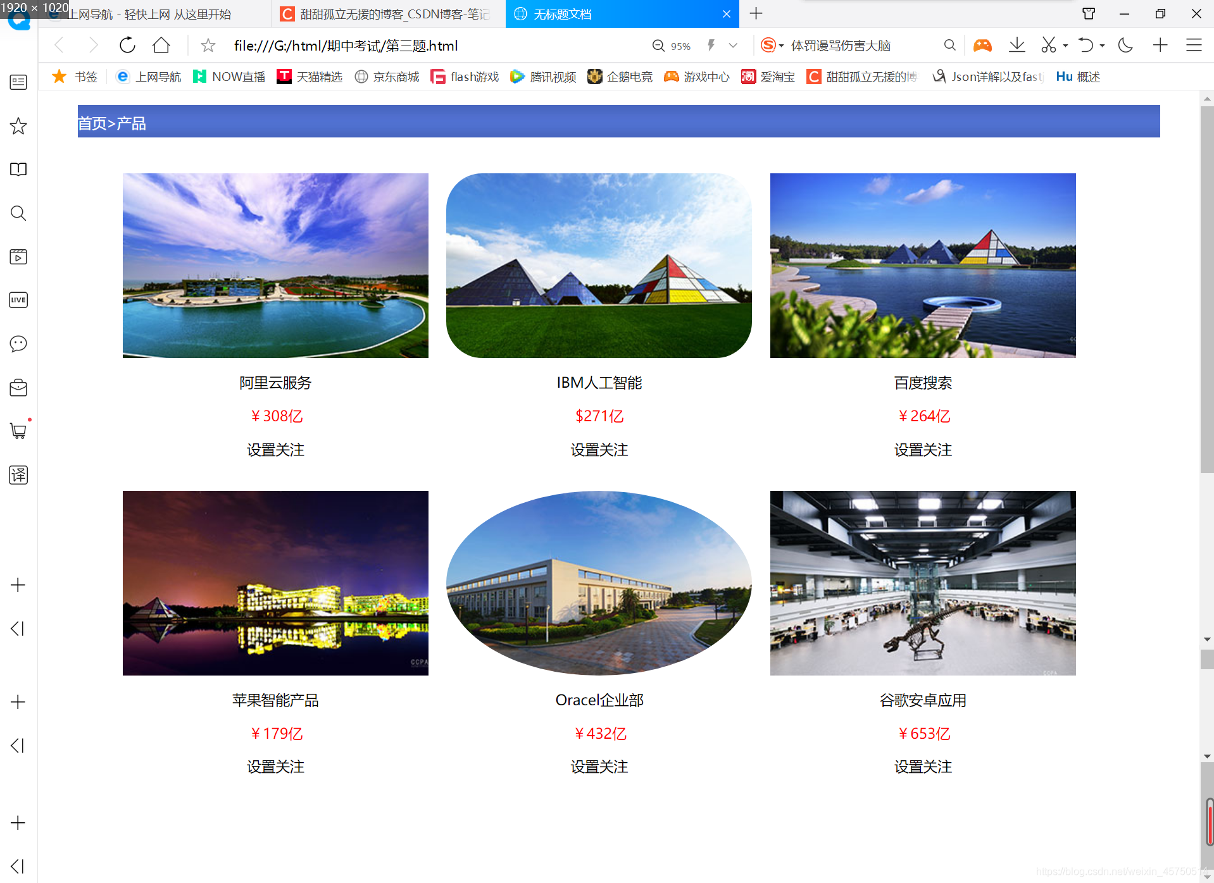
Task: Open the 书签 bookmarks folder
Action: [75, 77]
